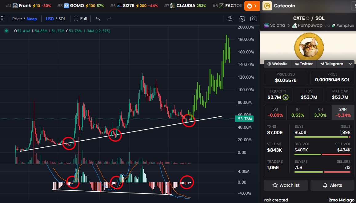Switch the chart to Full screen
356x203 pixels.
click(81, 18)
